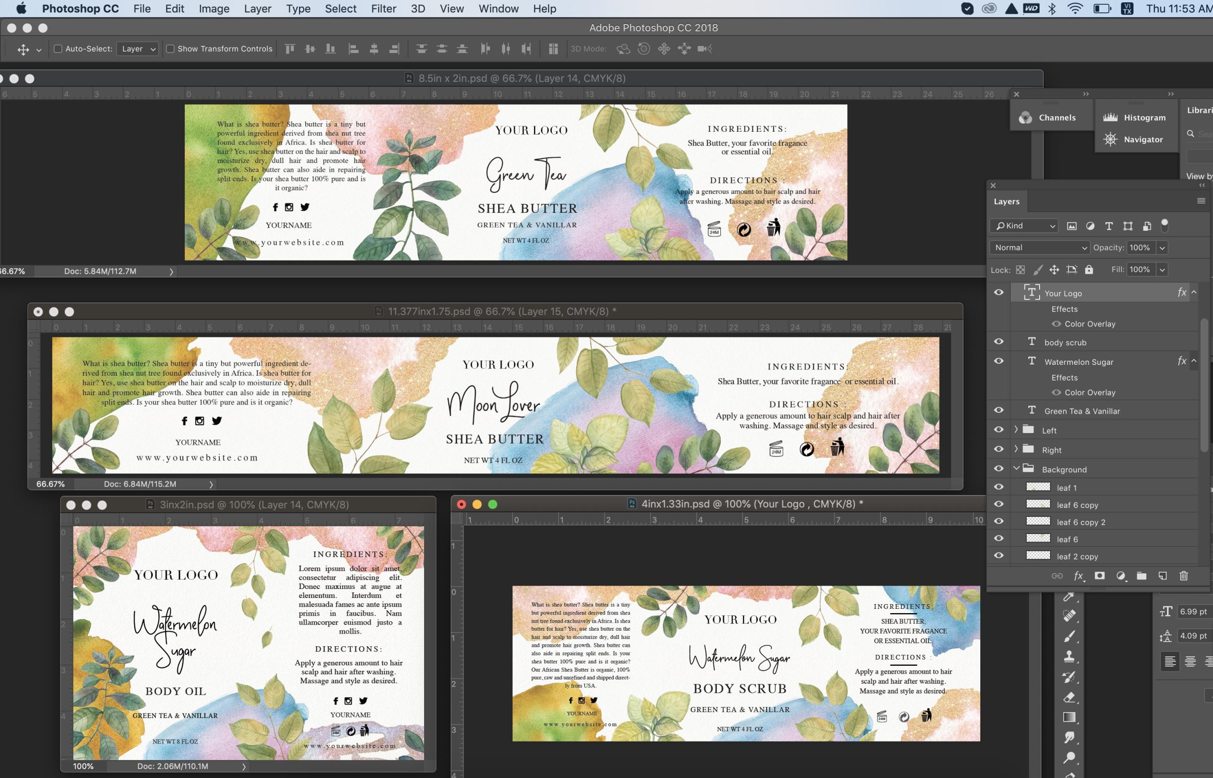This screenshot has width=1213, height=778.
Task: Open the Layer menu
Action: click(258, 9)
